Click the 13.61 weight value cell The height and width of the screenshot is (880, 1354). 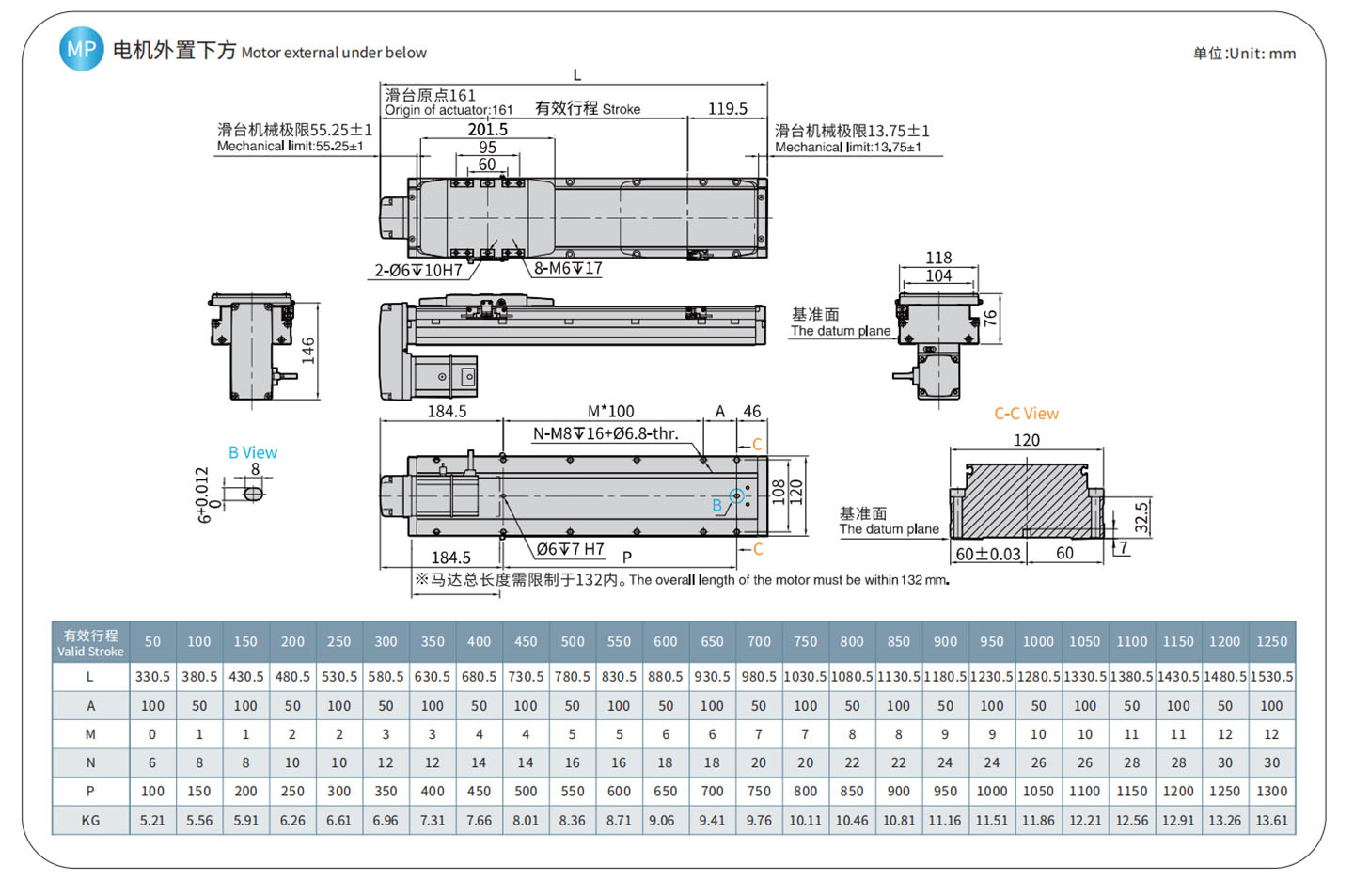[x=1271, y=820]
